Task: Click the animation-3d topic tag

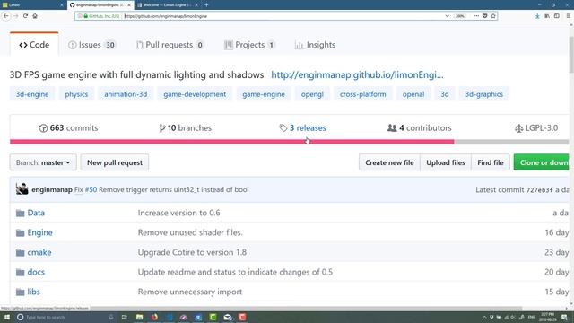Action: coord(126,94)
